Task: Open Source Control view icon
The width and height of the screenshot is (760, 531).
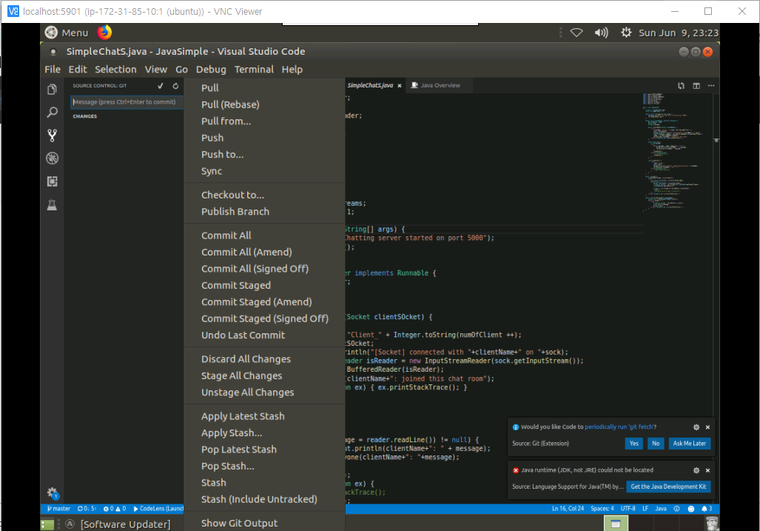Action: [52, 136]
